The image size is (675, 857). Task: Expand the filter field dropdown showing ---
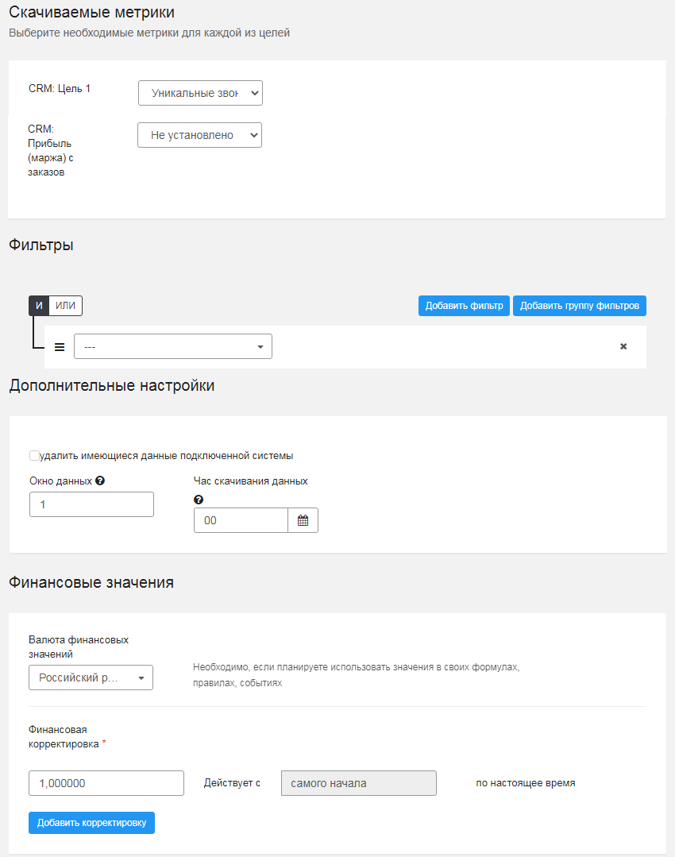pyautogui.click(x=172, y=346)
